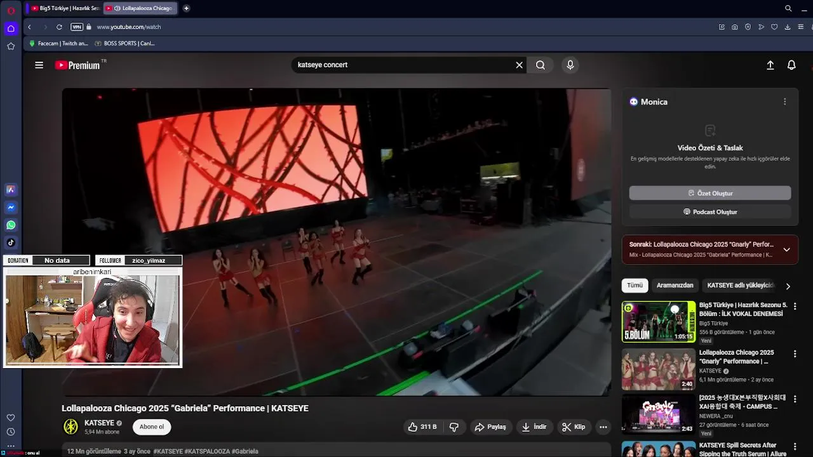Go to YouTube Premium home logo
The height and width of the screenshot is (457, 813).
[x=77, y=65]
